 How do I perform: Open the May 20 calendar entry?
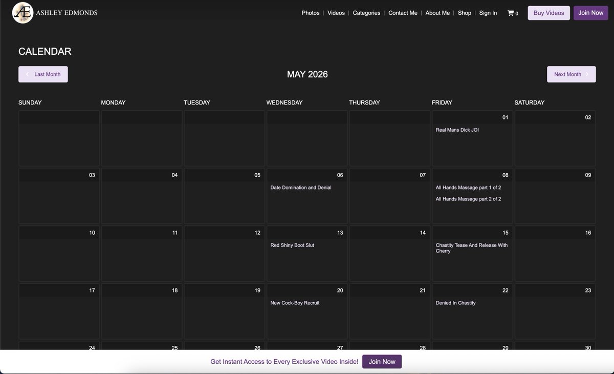point(295,303)
